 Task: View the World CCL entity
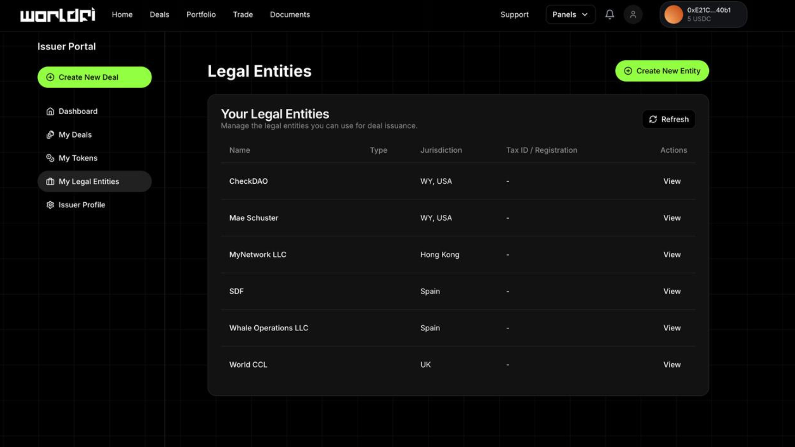click(672, 365)
